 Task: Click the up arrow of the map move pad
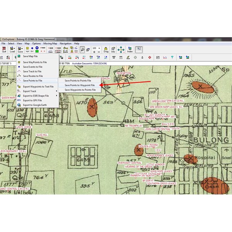(x=121, y=47)
